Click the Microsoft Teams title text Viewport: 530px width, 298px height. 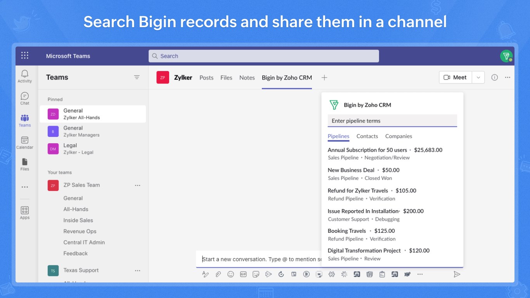tap(68, 56)
